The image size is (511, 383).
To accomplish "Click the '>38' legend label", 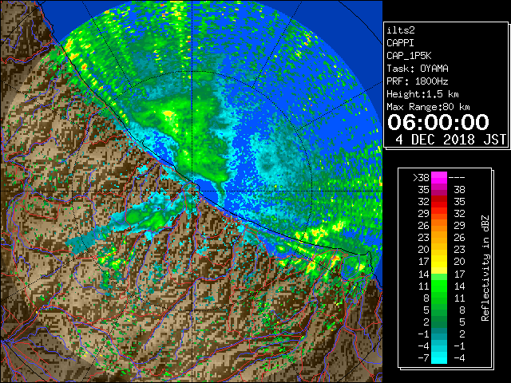I will point(421,177).
